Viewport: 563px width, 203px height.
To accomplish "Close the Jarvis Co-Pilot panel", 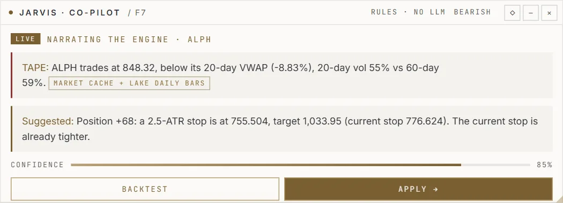I will (550, 13).
